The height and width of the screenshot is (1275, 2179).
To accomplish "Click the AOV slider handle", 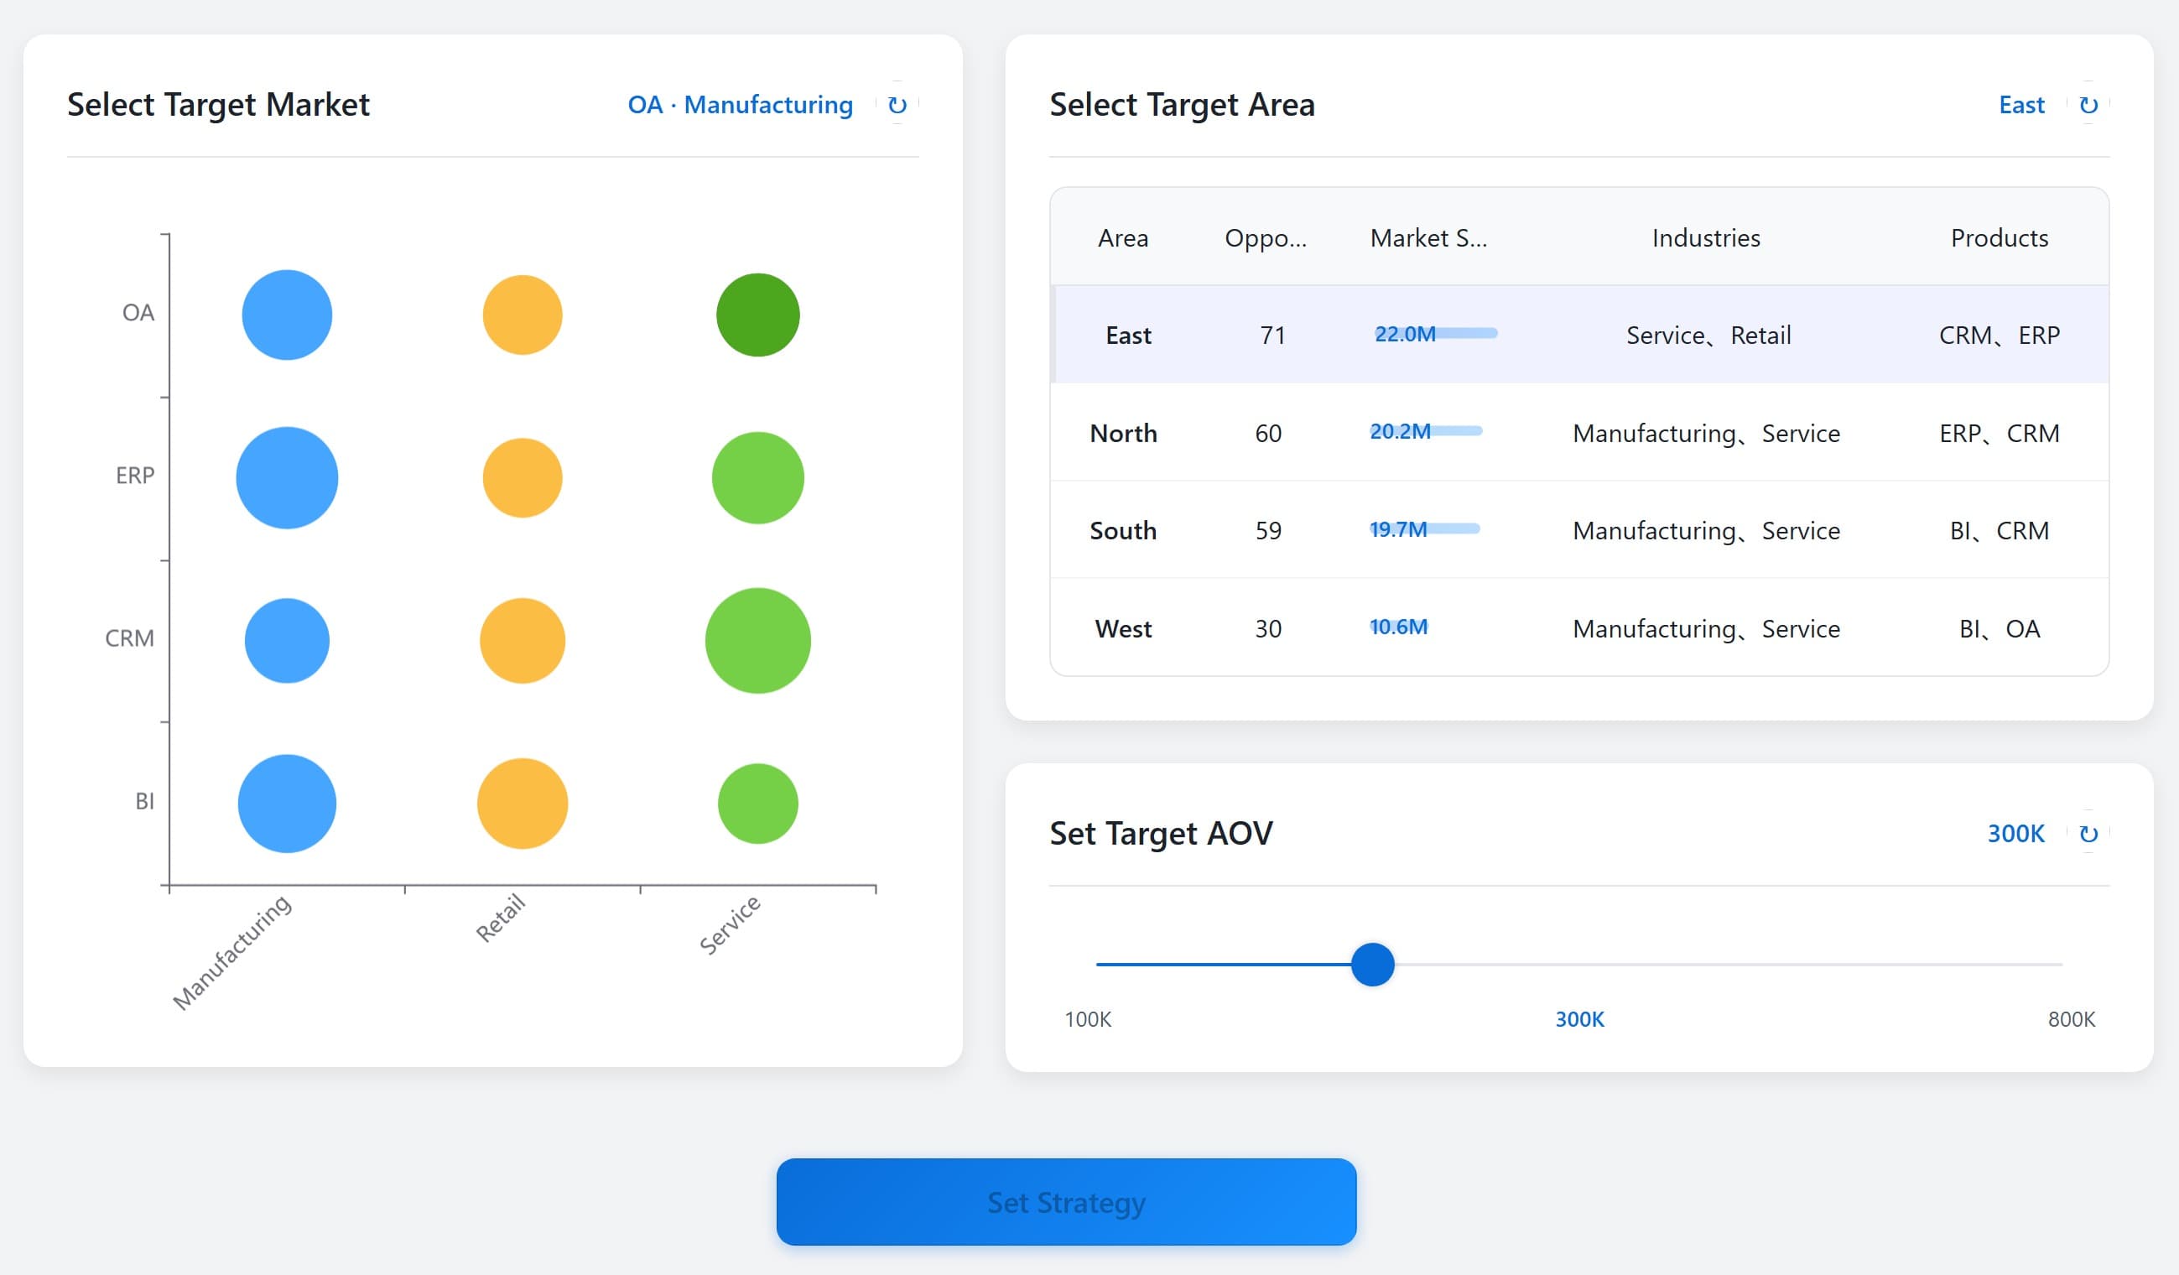I will tap(1372, 965).
